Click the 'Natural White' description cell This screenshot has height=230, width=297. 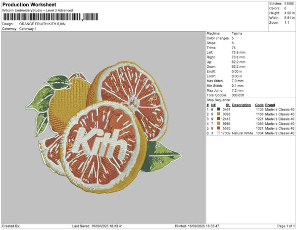(x=243, y=133)
